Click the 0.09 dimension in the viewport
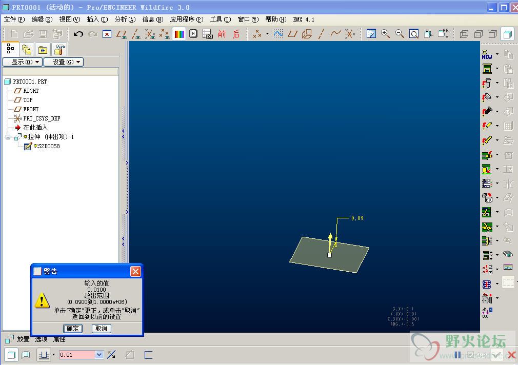The image size is (518, 365). pyautogui.click(x=357, y=218)
